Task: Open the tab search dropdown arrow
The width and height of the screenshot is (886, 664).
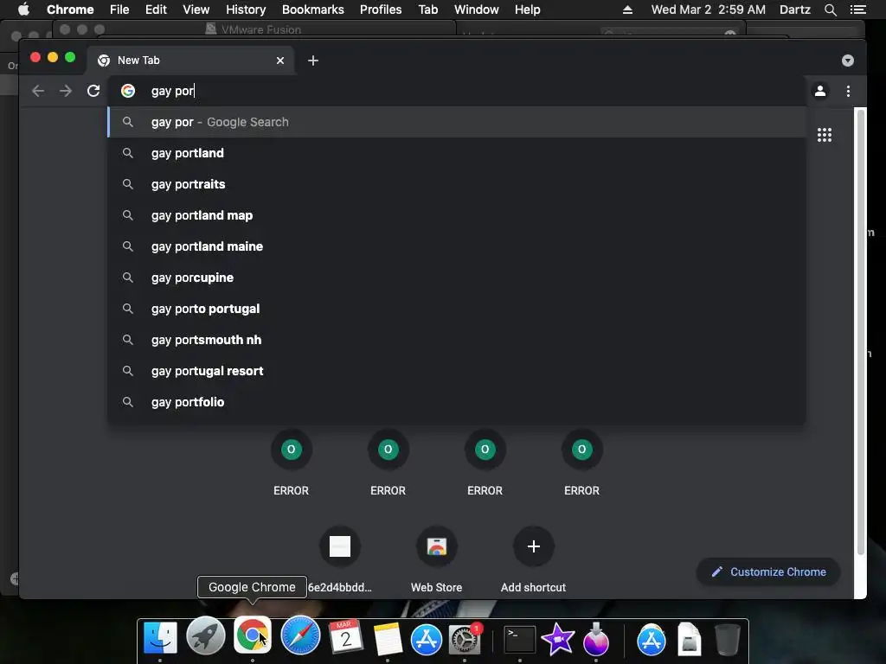Action: (x=848, y=61)
